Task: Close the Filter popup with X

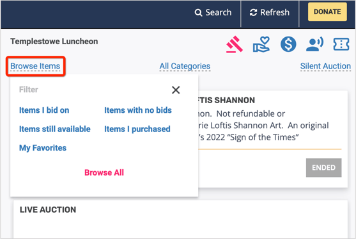Action: 176,90
